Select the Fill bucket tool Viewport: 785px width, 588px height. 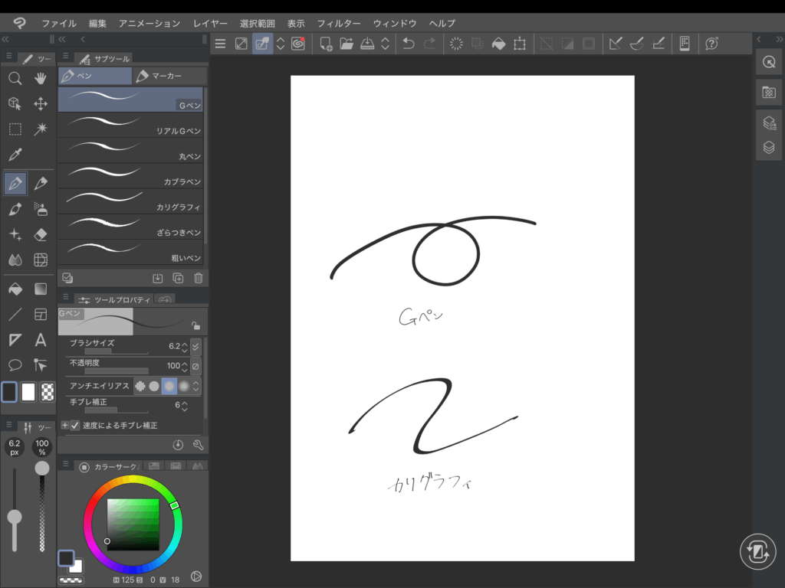pyautogui.click(x=15, y=289)
